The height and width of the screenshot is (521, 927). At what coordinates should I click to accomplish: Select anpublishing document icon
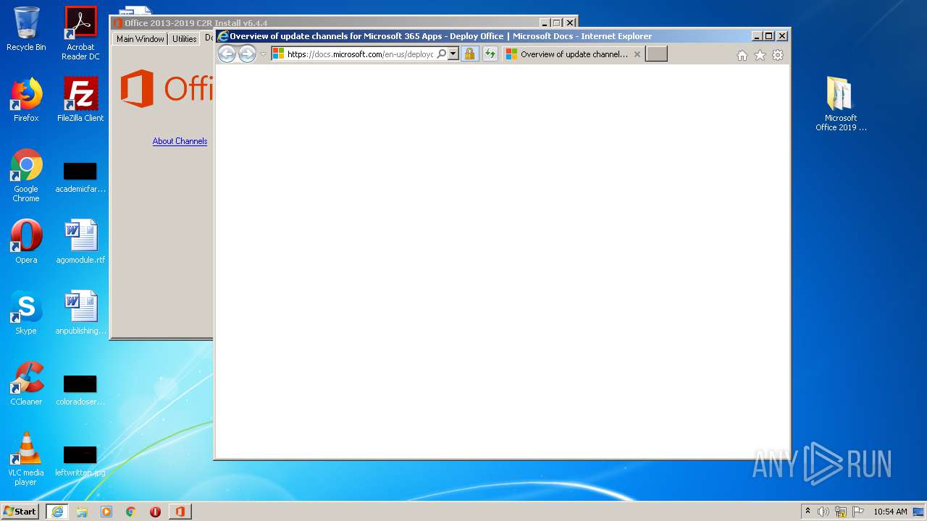click(80, 313)
